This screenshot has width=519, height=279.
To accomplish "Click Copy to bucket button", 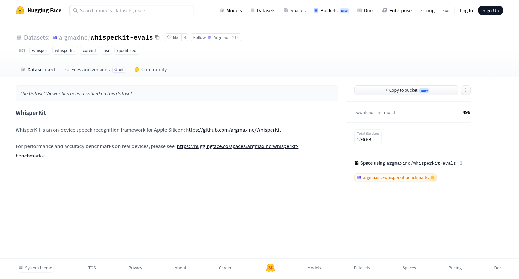I will click(x=406, y=90).
